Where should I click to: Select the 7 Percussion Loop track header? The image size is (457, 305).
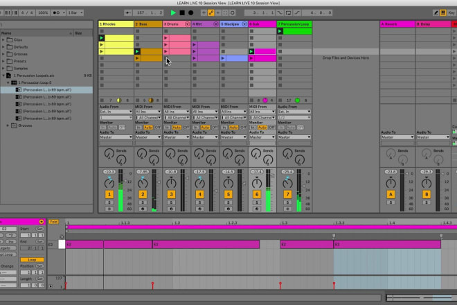294,24
